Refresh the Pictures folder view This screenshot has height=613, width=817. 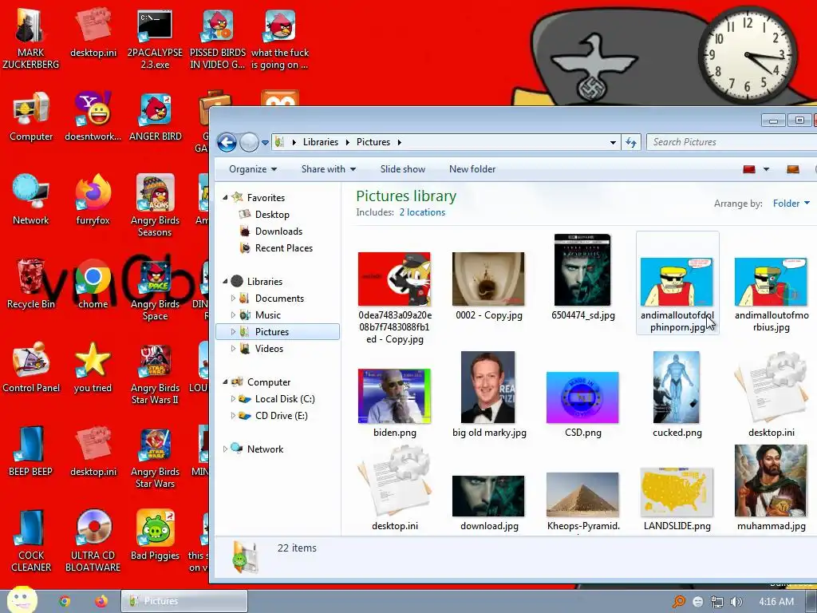pos(631,142)
